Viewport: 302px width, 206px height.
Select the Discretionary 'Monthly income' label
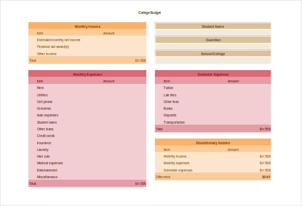coord(175,156)
